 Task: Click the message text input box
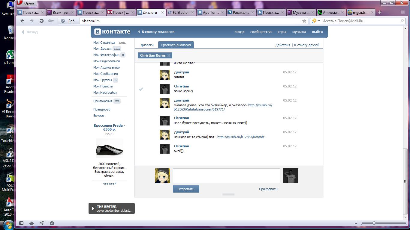coord(226,175)
